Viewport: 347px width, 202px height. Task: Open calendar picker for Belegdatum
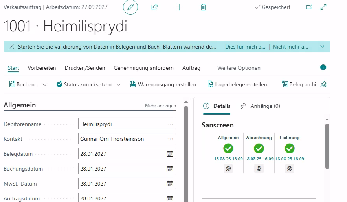[170, 154]
